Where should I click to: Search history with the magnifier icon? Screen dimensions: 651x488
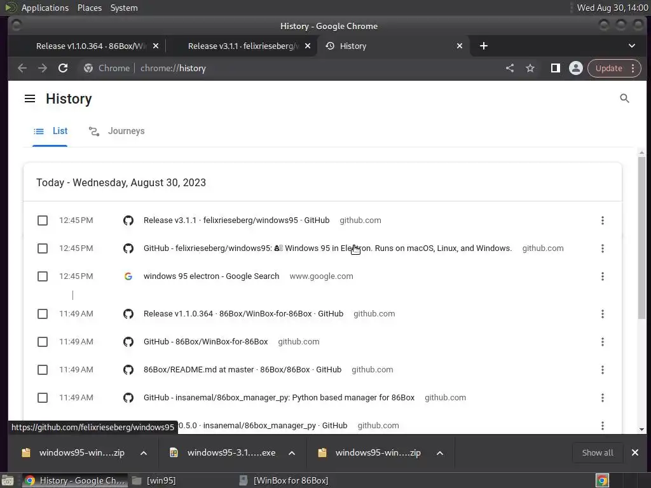coord(624,98)
